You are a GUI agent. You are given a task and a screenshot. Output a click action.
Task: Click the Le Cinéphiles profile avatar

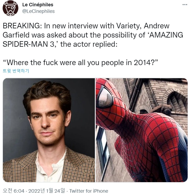(10, 8)
